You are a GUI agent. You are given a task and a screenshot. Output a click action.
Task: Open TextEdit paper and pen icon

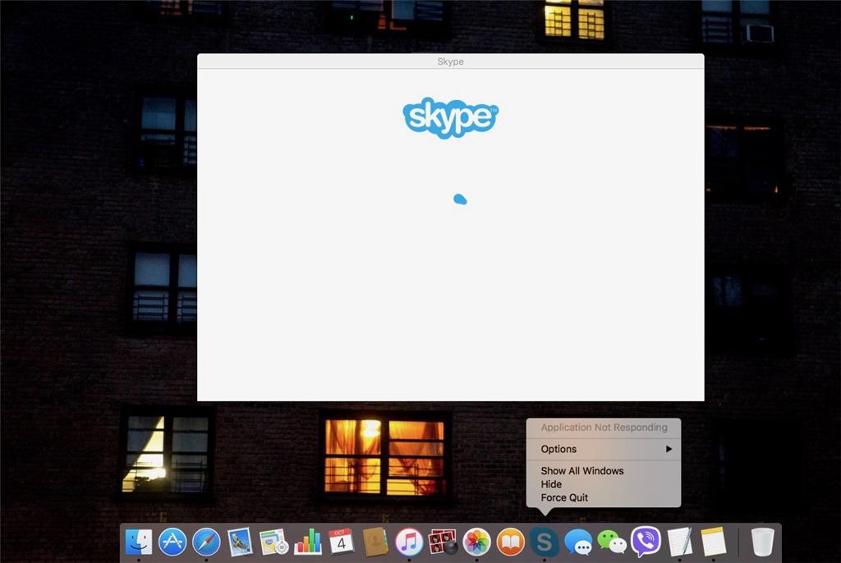[x=679, y=542]
